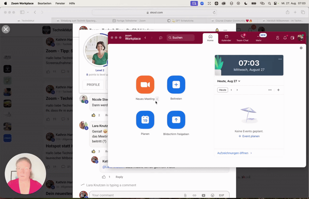The image size is (309, 199).
Task: Switch to Fertige Teilnehmer - Zoom tab
Action: coord(129,21)
